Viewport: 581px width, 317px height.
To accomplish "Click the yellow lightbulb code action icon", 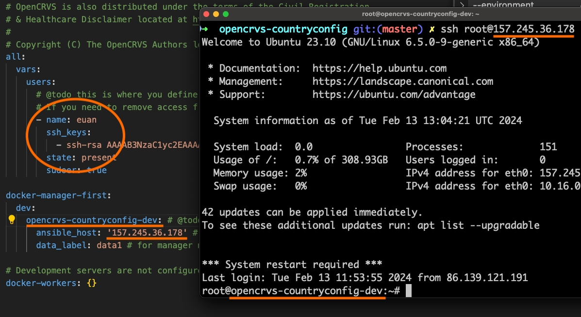I will (x=12, y=220).
